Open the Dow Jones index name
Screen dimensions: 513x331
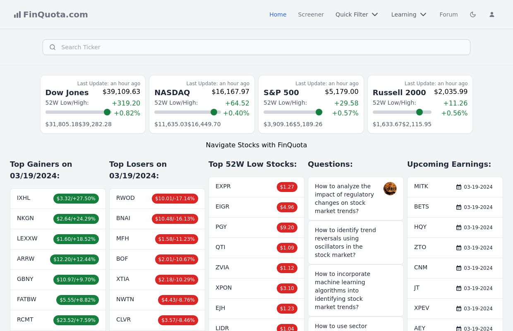[x=67, y=93]
